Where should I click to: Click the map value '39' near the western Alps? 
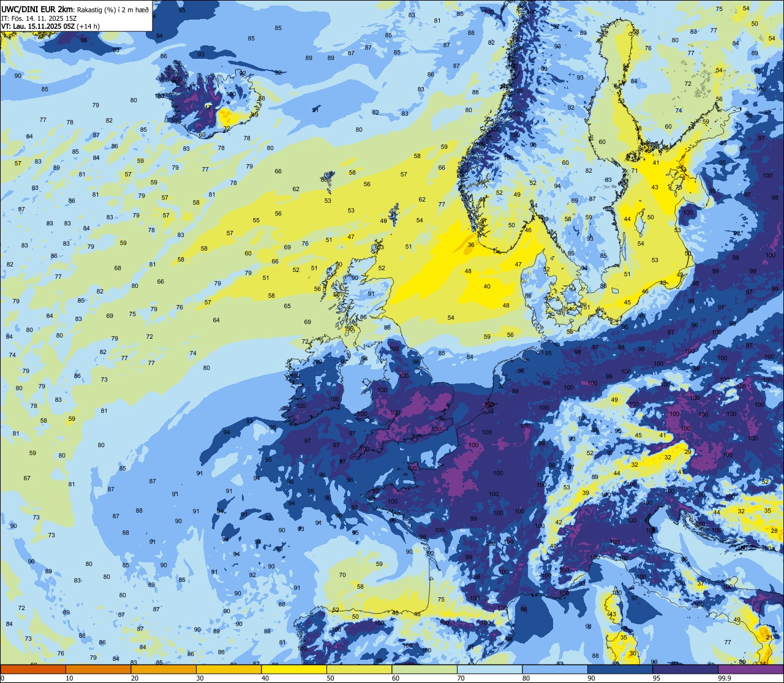point(586,493)
